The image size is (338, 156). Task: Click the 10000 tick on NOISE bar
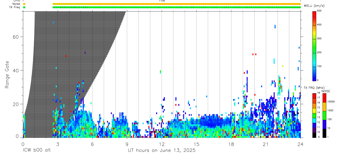331,102
